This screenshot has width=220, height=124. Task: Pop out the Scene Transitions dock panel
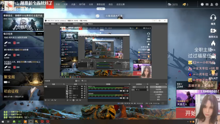pyautogui.click(x=147, y=84)
